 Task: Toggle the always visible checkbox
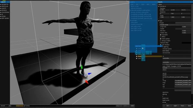click(x=161, y=41)
